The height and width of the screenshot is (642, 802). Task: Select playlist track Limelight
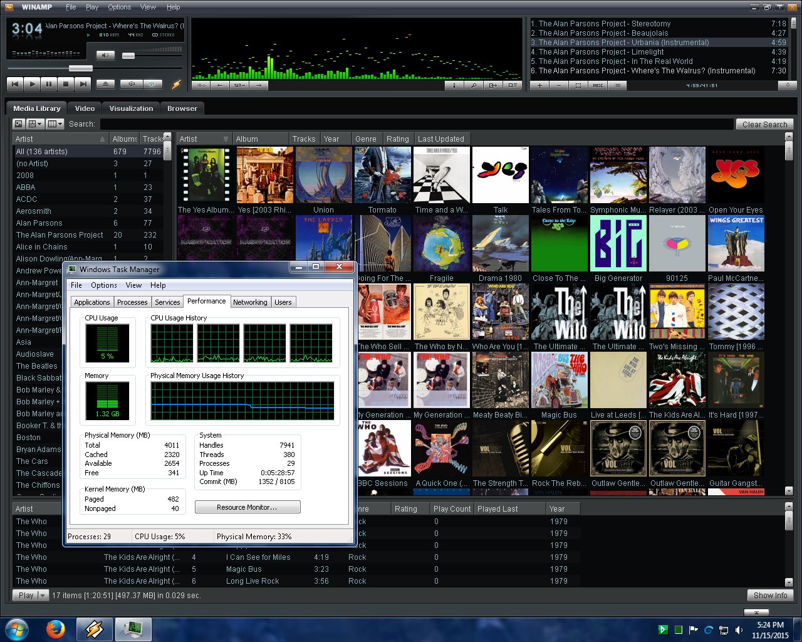point(658,52)
